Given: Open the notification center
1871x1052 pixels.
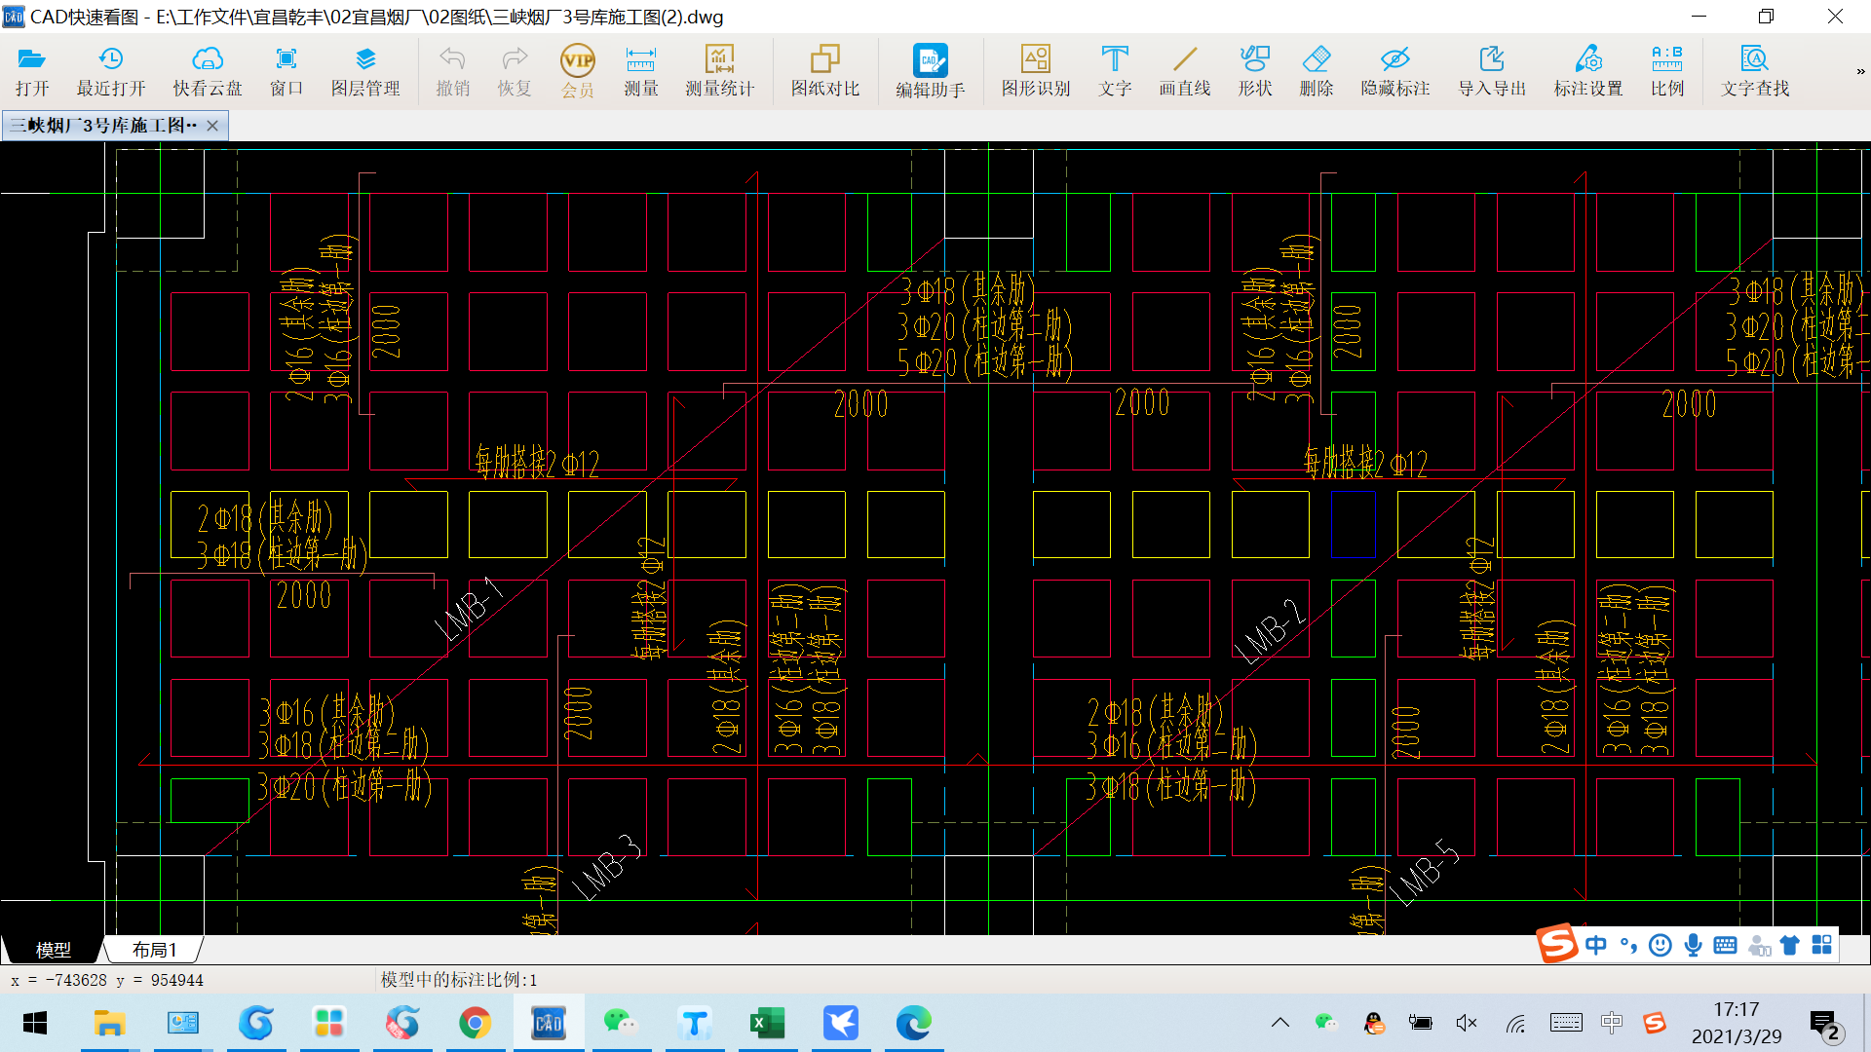Looking at the screenshot, I should (x=1825, y=1025).
